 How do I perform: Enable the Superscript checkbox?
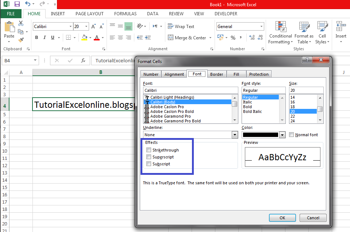(149, 157)
